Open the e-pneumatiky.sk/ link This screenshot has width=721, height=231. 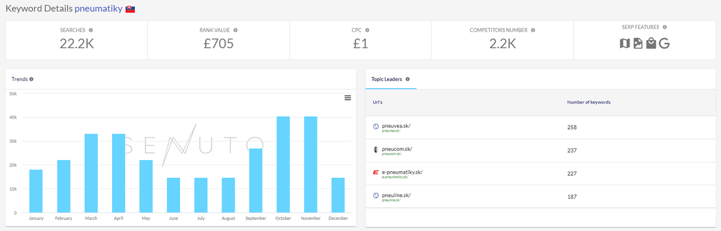point(402,172)
